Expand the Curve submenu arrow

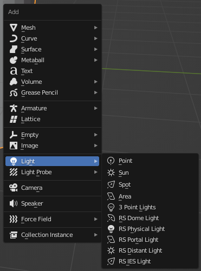[96, 38]
